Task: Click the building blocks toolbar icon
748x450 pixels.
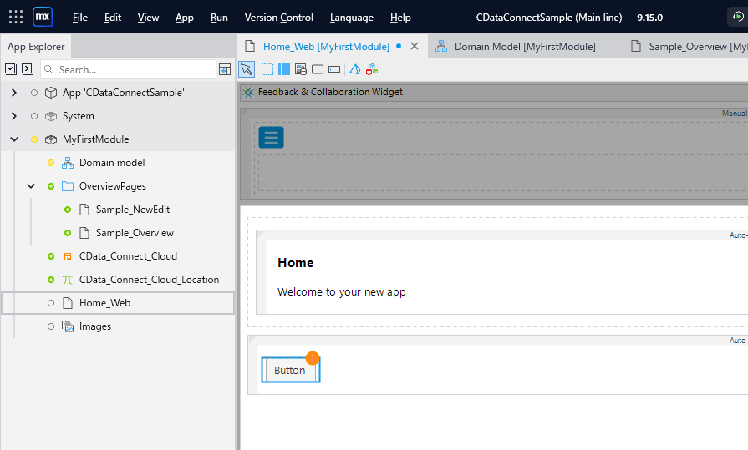Action: click(x=354, y=69)
